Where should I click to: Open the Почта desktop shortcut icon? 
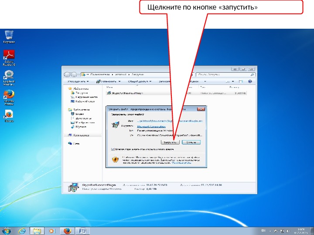[9, 116]
